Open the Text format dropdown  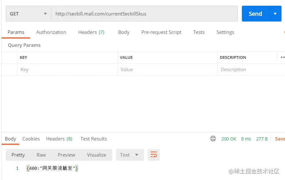[130, 155]
